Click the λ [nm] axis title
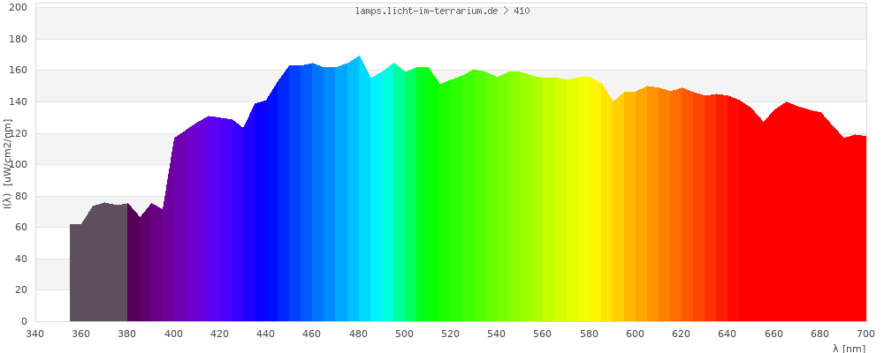This screenshot has width=884, height=353. [x=849, y=348]
